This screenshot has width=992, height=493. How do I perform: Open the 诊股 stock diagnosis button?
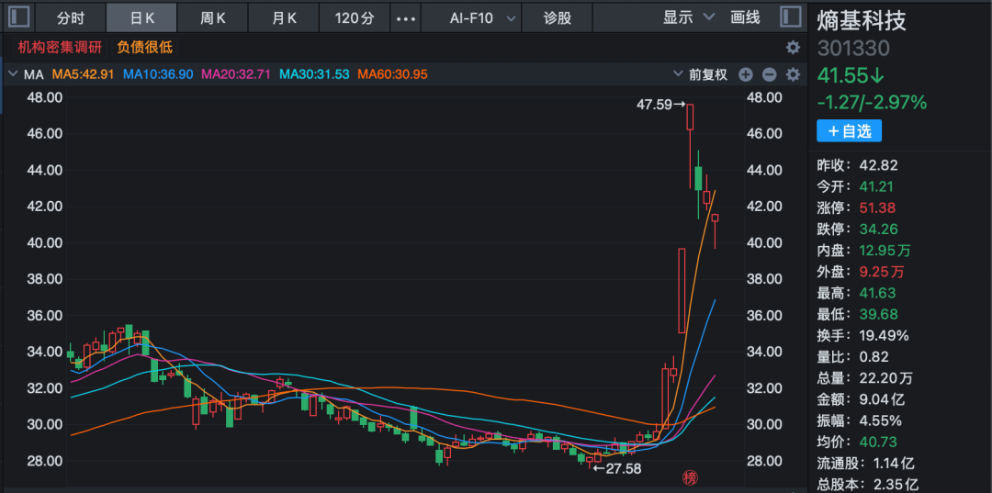click(x=558, y=17)
